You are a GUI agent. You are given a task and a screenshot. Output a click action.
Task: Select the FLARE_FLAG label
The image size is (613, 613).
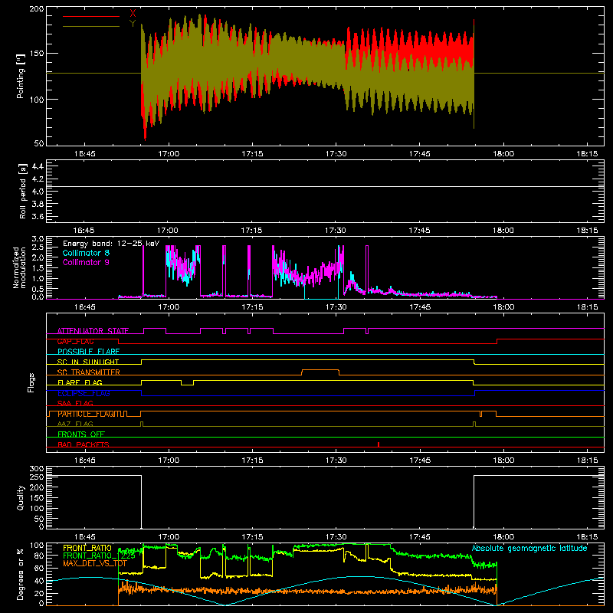[80, 382]
